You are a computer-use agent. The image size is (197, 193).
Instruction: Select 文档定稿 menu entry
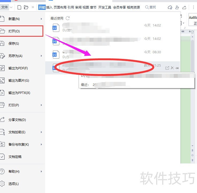(22, 157)
